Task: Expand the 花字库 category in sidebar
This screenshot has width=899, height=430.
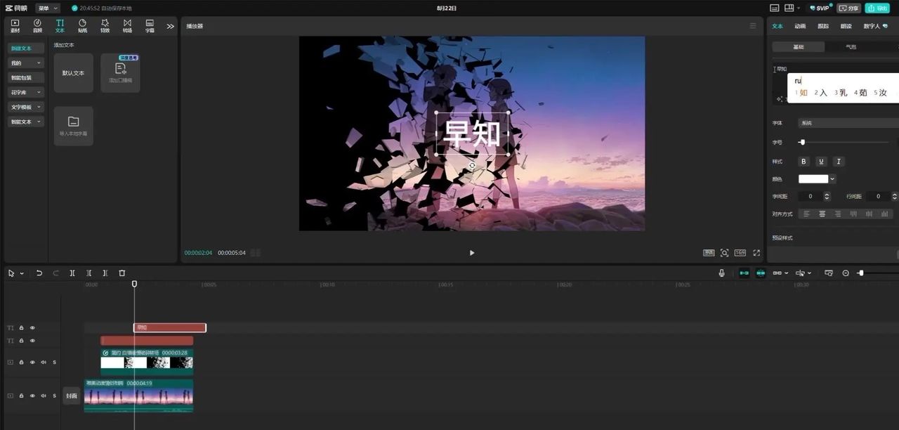Action: coord(26,92)
